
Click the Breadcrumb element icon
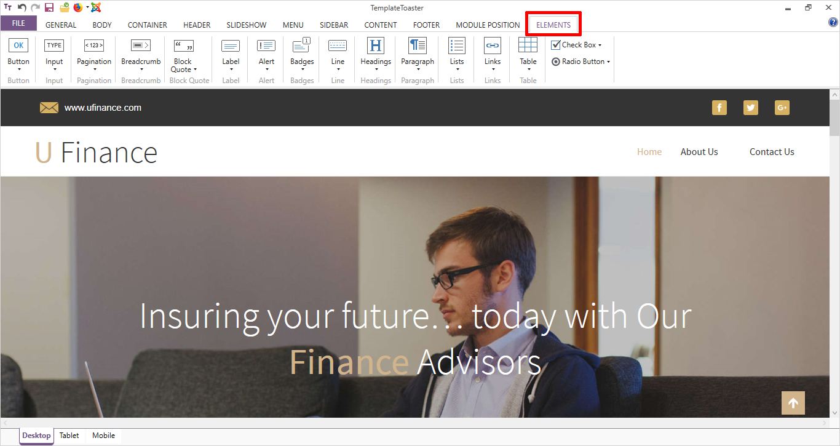click(x=141, y=46)
